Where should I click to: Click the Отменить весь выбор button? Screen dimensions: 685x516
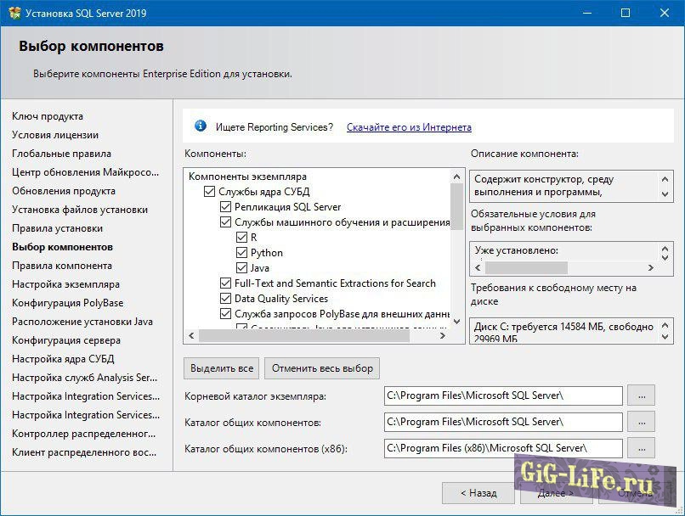(321, 368)
